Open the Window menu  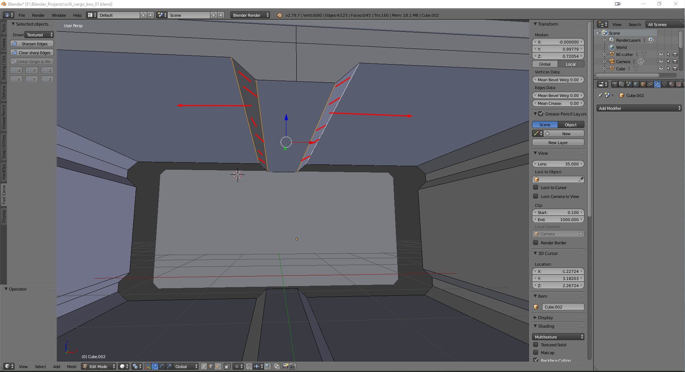coord(58,15)
